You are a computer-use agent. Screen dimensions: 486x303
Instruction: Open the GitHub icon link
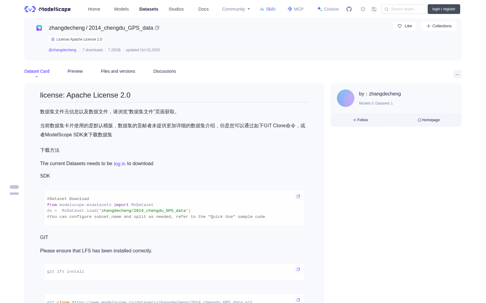coord(349,9)
